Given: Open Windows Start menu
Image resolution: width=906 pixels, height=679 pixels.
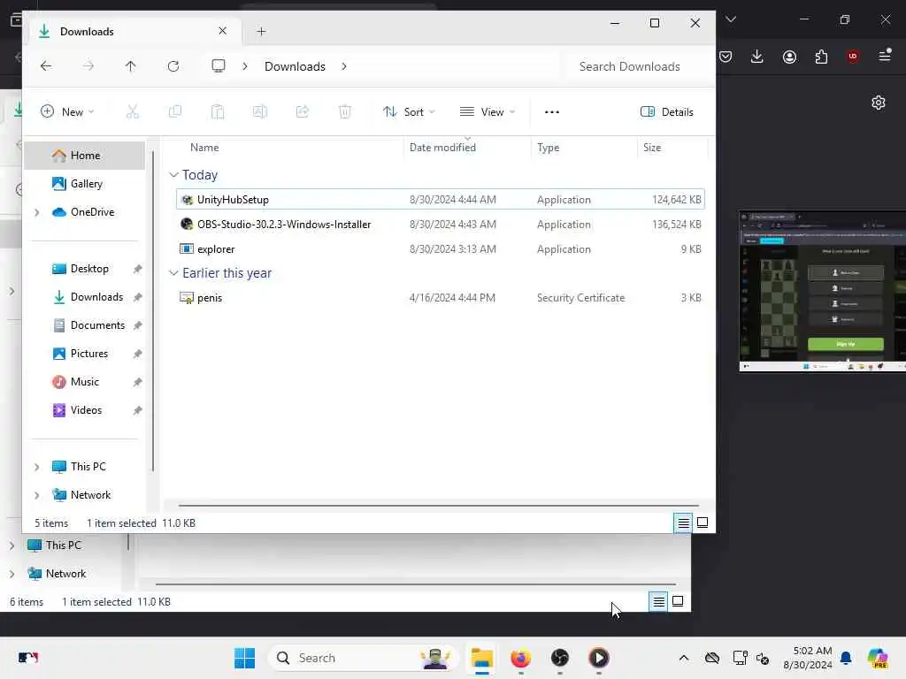Looking at the screenshot, I should coord(245,658).
